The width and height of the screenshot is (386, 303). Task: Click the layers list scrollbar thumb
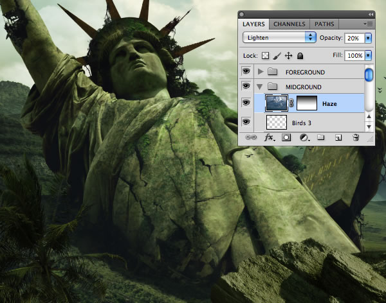pos(369,74)
